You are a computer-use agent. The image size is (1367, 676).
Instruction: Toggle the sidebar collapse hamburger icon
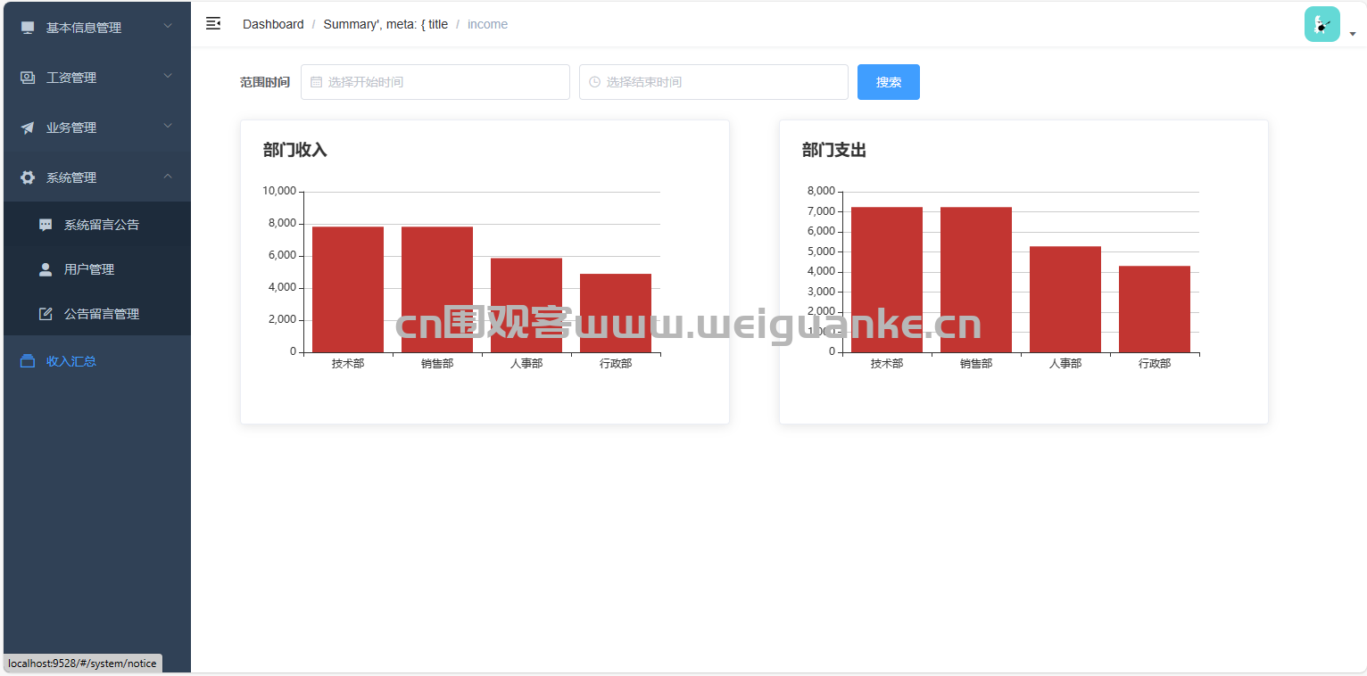click(x=213, y=23)
